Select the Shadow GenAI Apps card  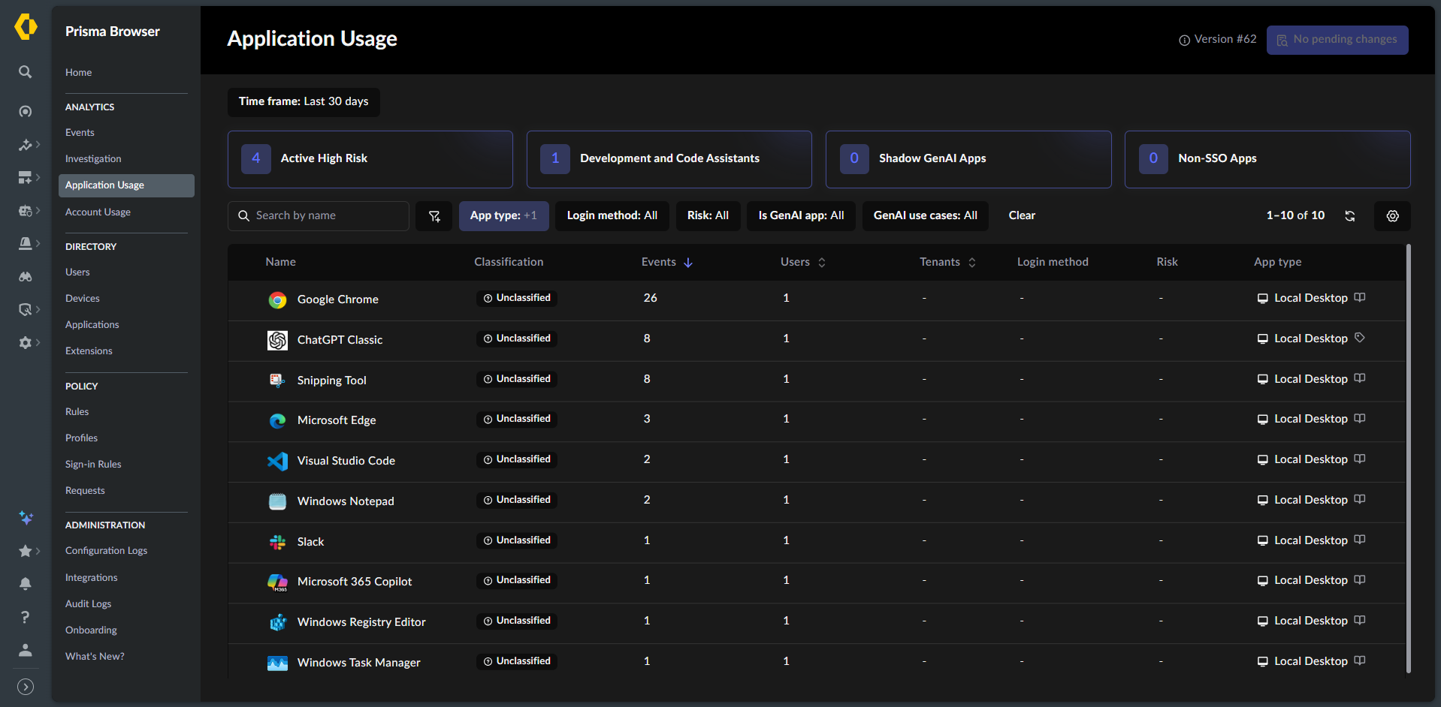[968, 159]
